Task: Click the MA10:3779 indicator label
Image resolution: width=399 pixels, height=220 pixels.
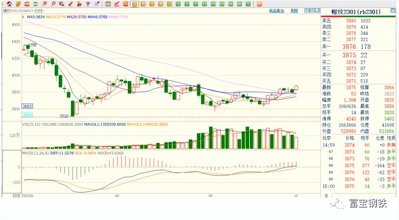Action: point(55,16)
